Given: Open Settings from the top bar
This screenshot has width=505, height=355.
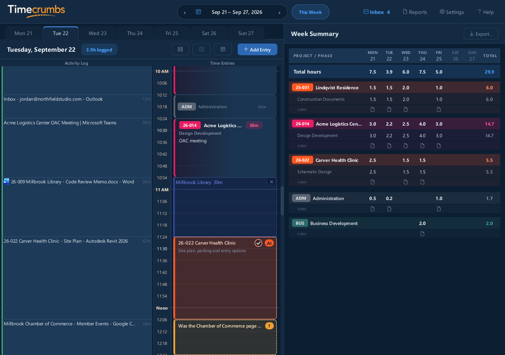Looking at the screenshot, I should 452,12.
